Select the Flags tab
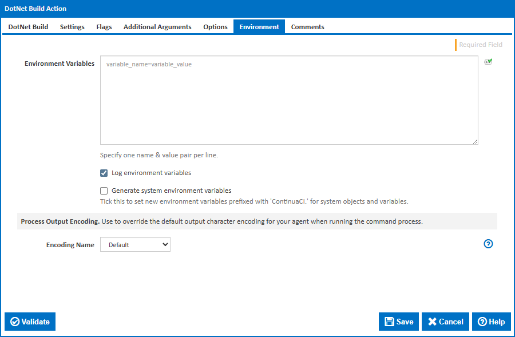515x337 pixels. click(x=104, y=26)
